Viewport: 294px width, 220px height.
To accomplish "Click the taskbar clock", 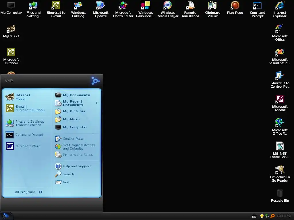I will pyautogui.click(x=283, y=216).
